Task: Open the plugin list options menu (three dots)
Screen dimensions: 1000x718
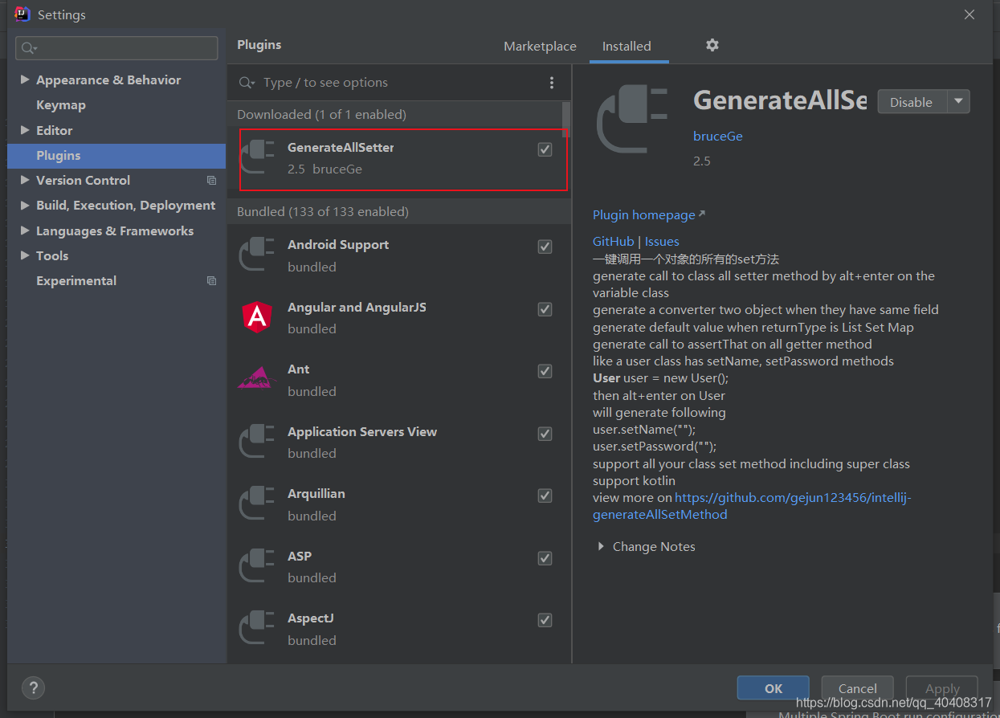Action: coord(551,83)
